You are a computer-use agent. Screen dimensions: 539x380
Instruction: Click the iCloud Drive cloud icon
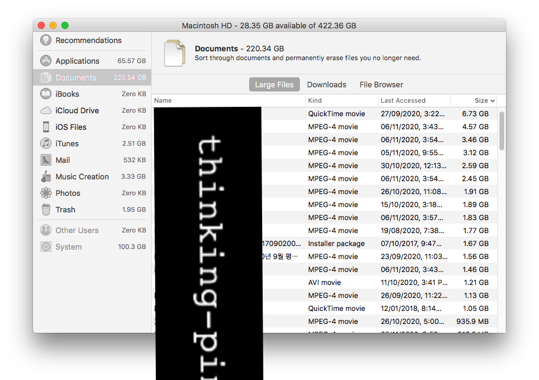(x=45, y=110)
